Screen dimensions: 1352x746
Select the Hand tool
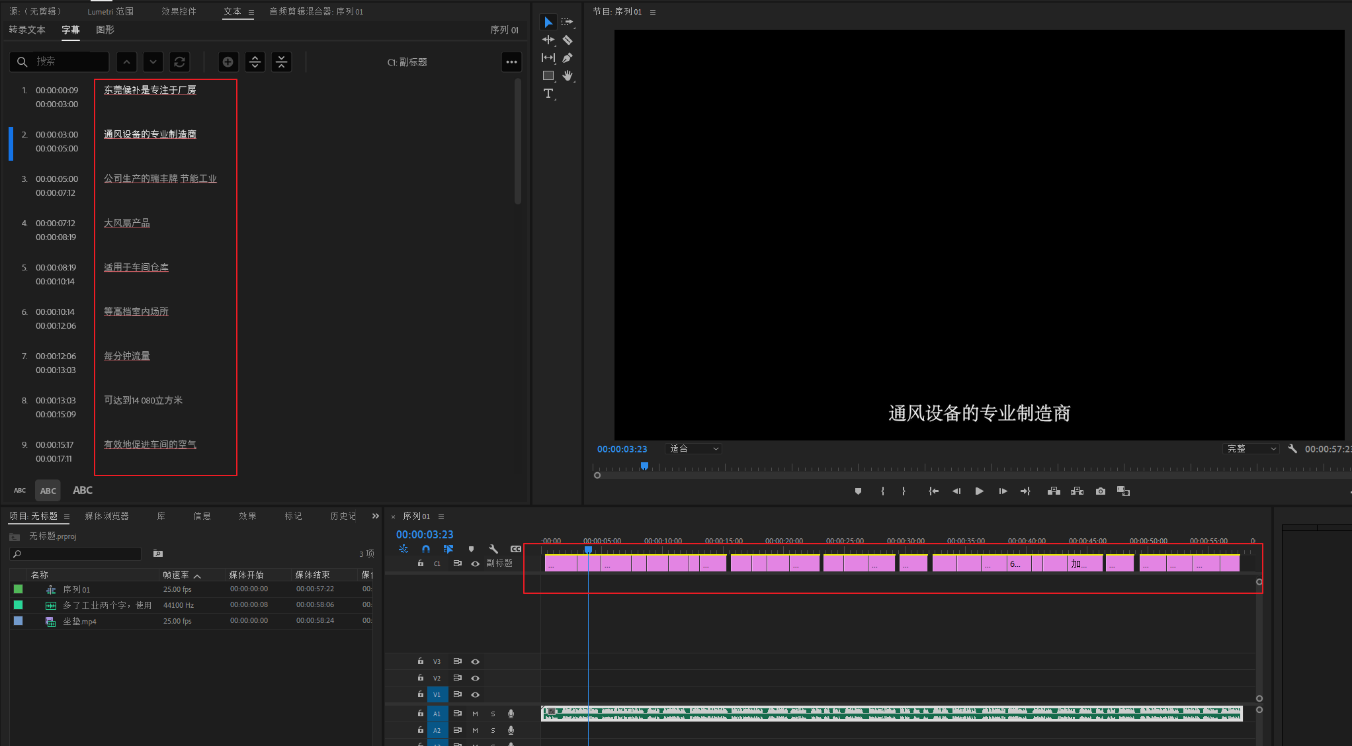tap(568, 75)
